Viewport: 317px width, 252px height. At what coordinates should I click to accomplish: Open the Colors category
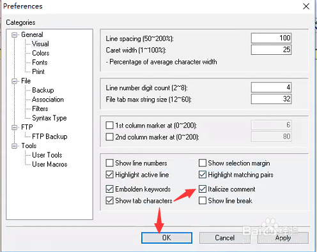pos(41,53)
